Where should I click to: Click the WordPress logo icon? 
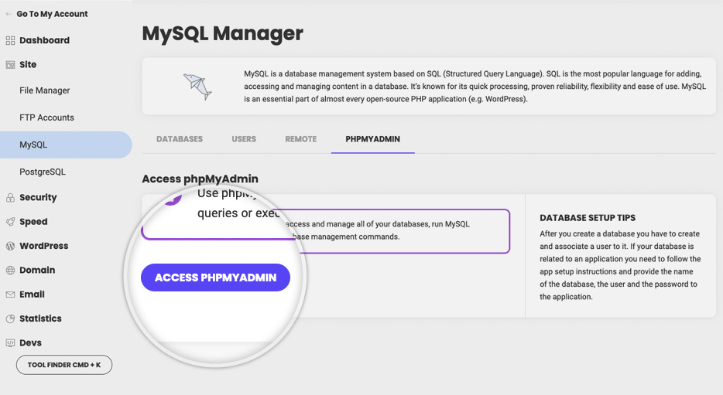[x=10, y=247]
